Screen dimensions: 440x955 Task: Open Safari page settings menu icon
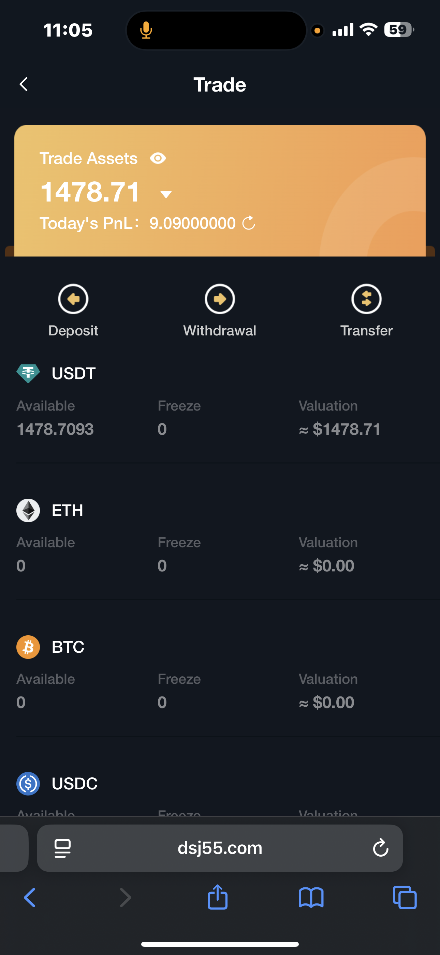[63, 848]
